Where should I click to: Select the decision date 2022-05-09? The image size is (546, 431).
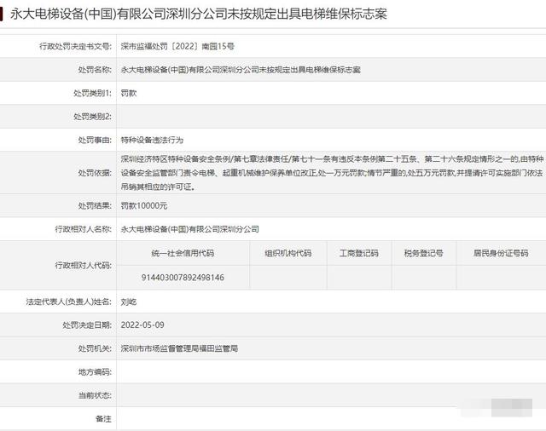(145, 325)
